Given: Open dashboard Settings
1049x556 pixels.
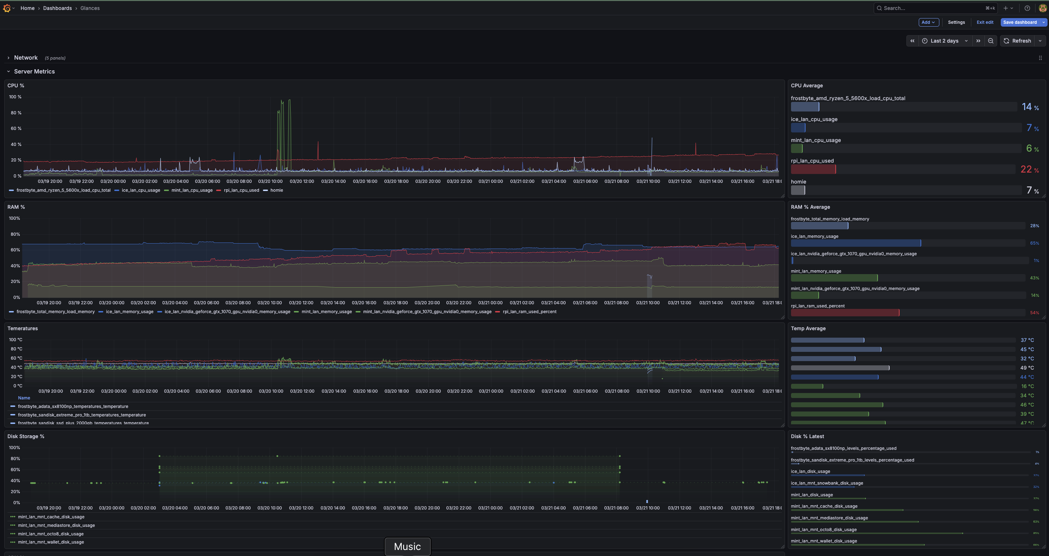Looking at the screenshot, I should [x=956, y=22].
